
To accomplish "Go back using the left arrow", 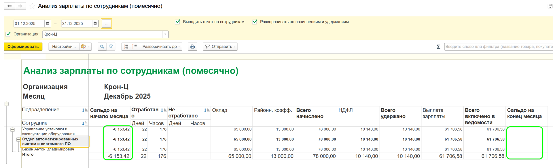I will point(10,6).
